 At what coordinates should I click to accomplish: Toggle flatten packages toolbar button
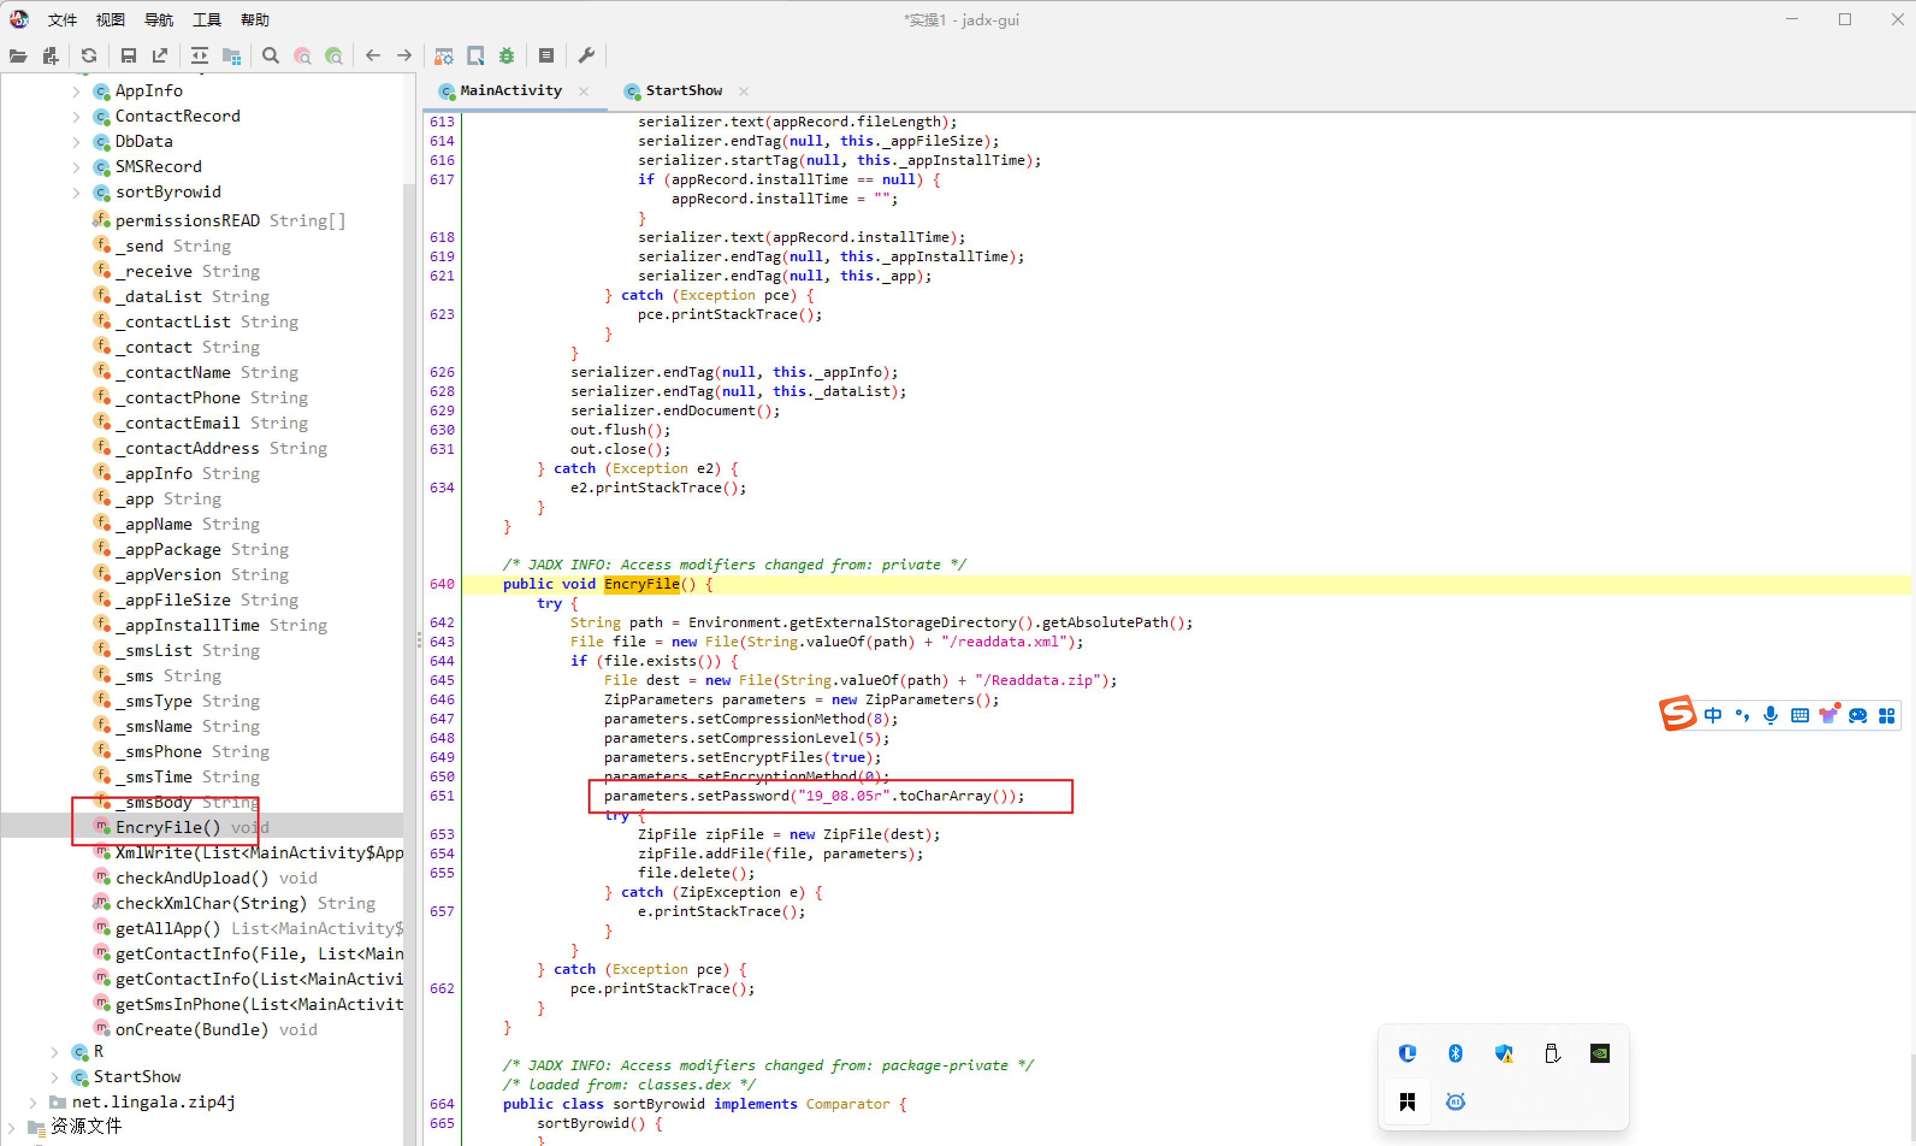point(232,55)
